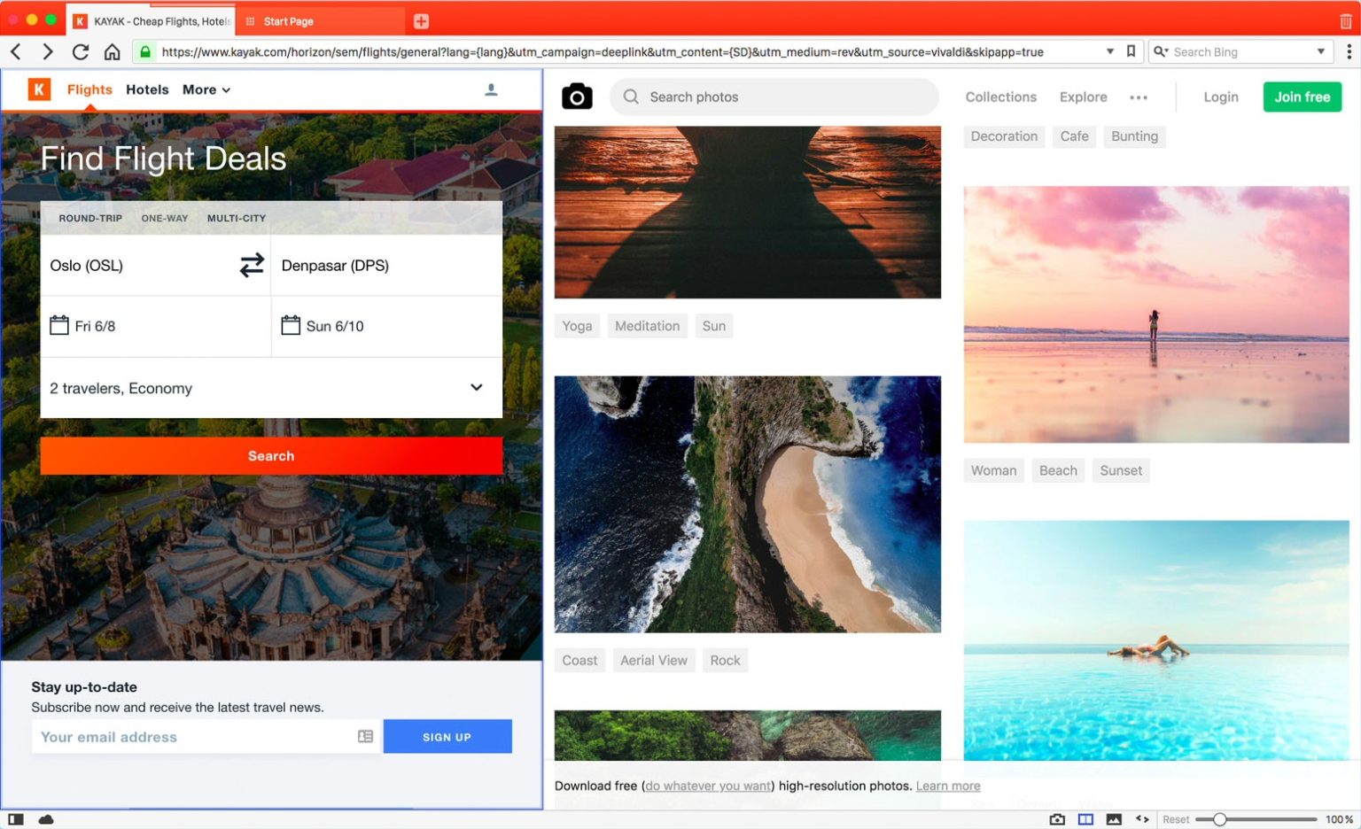Select the ONE-WAY trip type
Image resolution: width=1361 pixels, height=829 pixels.
[x=165, y=218]
